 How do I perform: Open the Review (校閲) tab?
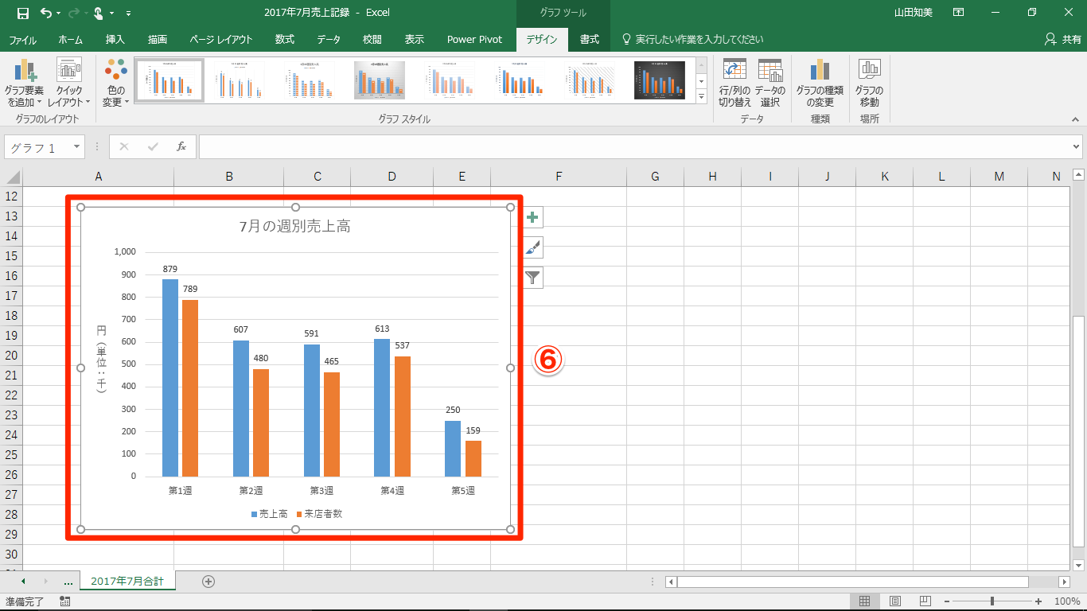(372, 39)
